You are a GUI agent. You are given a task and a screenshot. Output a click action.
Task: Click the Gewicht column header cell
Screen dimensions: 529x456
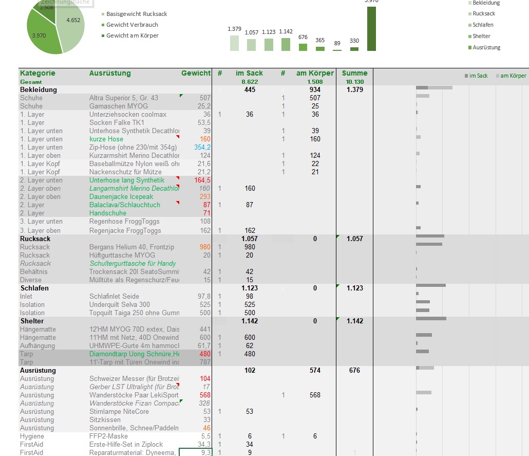click(196, 73)
